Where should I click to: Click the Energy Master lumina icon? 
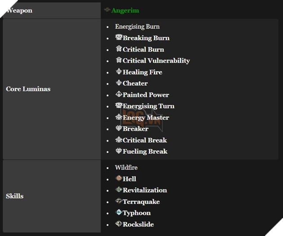tap(119, 117)
